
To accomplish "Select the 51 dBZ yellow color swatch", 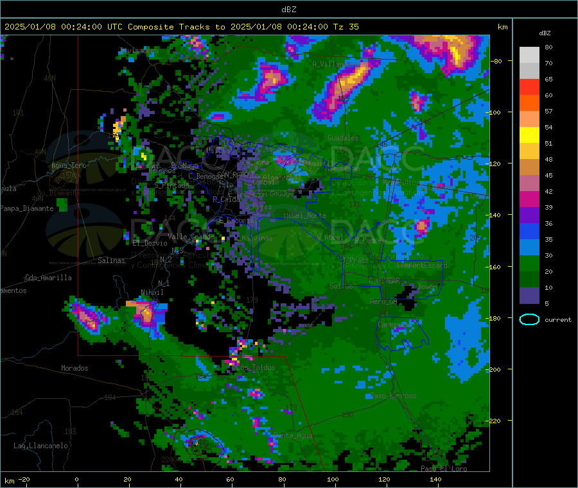I will [529, 135].
